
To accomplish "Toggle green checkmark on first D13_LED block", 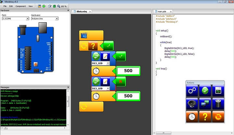I will [121, 56].
